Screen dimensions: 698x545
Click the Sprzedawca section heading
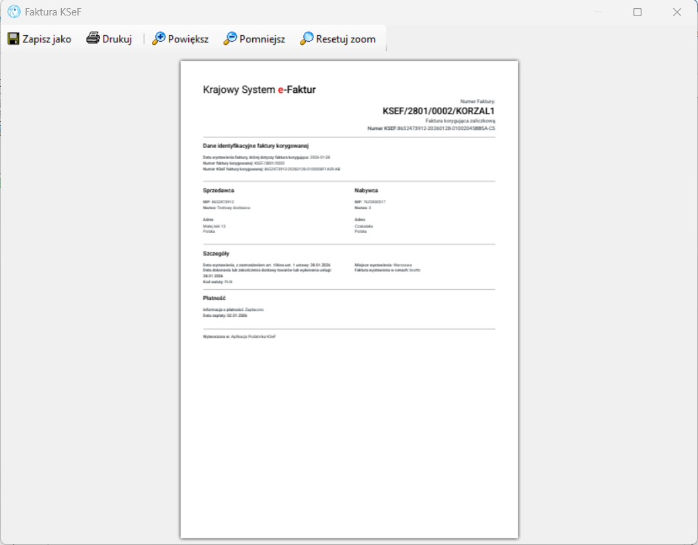pos(219,190)
